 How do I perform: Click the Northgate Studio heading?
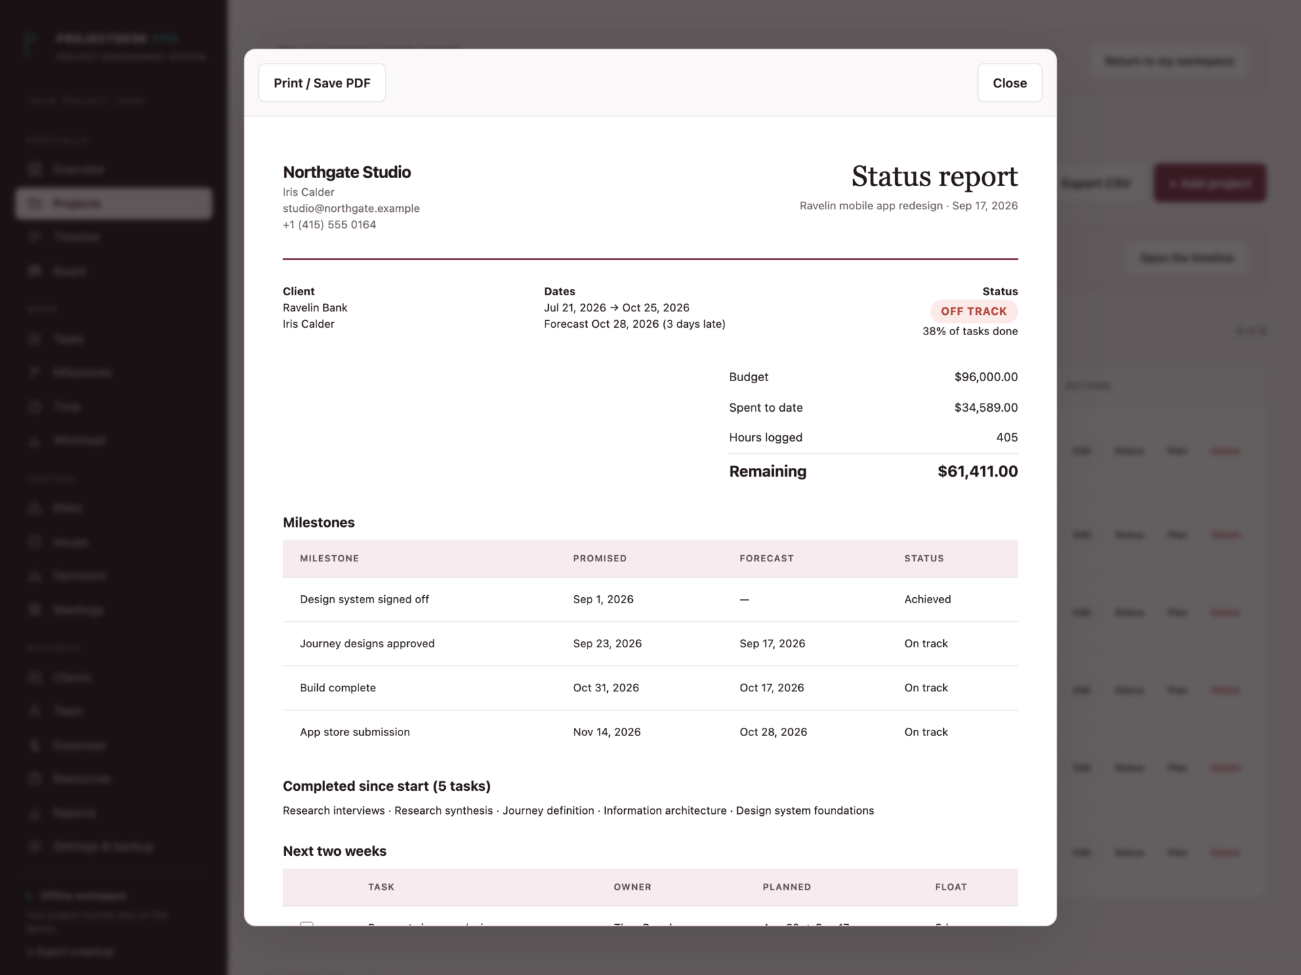pyautogui.click(x=347, y=172)
